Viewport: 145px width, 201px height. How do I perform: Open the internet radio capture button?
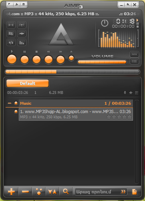22,25
